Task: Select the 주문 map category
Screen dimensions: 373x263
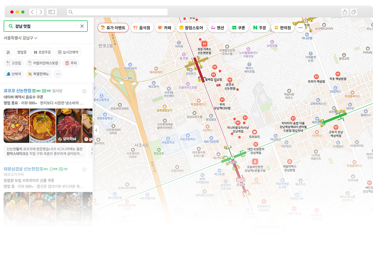Action: click(259, 28)
